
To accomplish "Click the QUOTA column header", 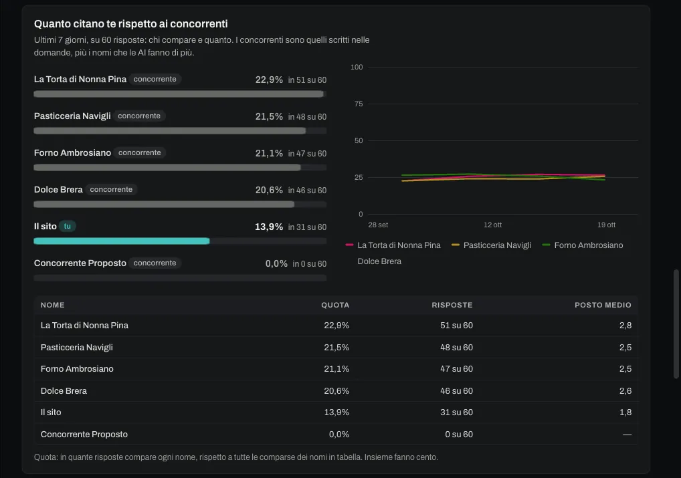I will 335,306.
